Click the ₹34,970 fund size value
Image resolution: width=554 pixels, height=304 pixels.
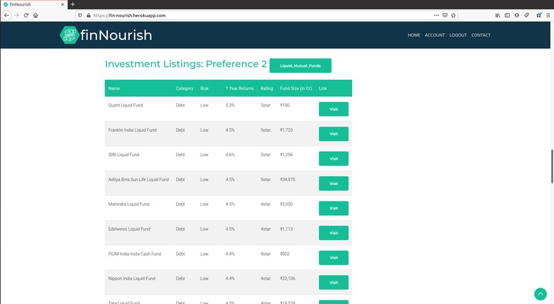point(287,180)
